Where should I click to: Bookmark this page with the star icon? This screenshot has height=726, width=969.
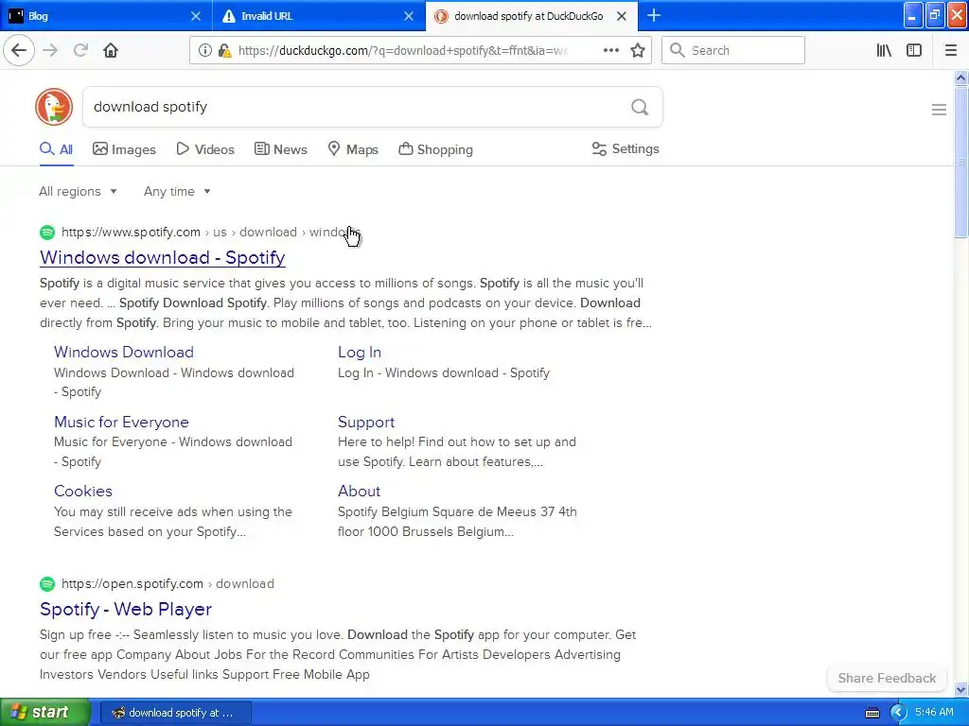tap(637, 50)
